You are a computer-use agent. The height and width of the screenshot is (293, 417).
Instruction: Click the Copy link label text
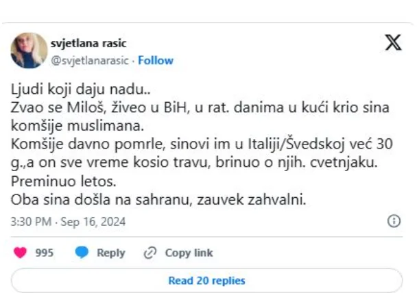[x=189, y=253]
